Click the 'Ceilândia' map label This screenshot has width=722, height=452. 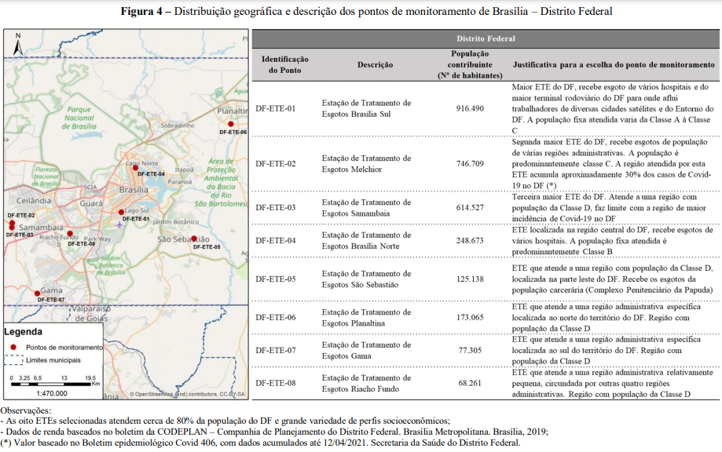tap(34, 200)
